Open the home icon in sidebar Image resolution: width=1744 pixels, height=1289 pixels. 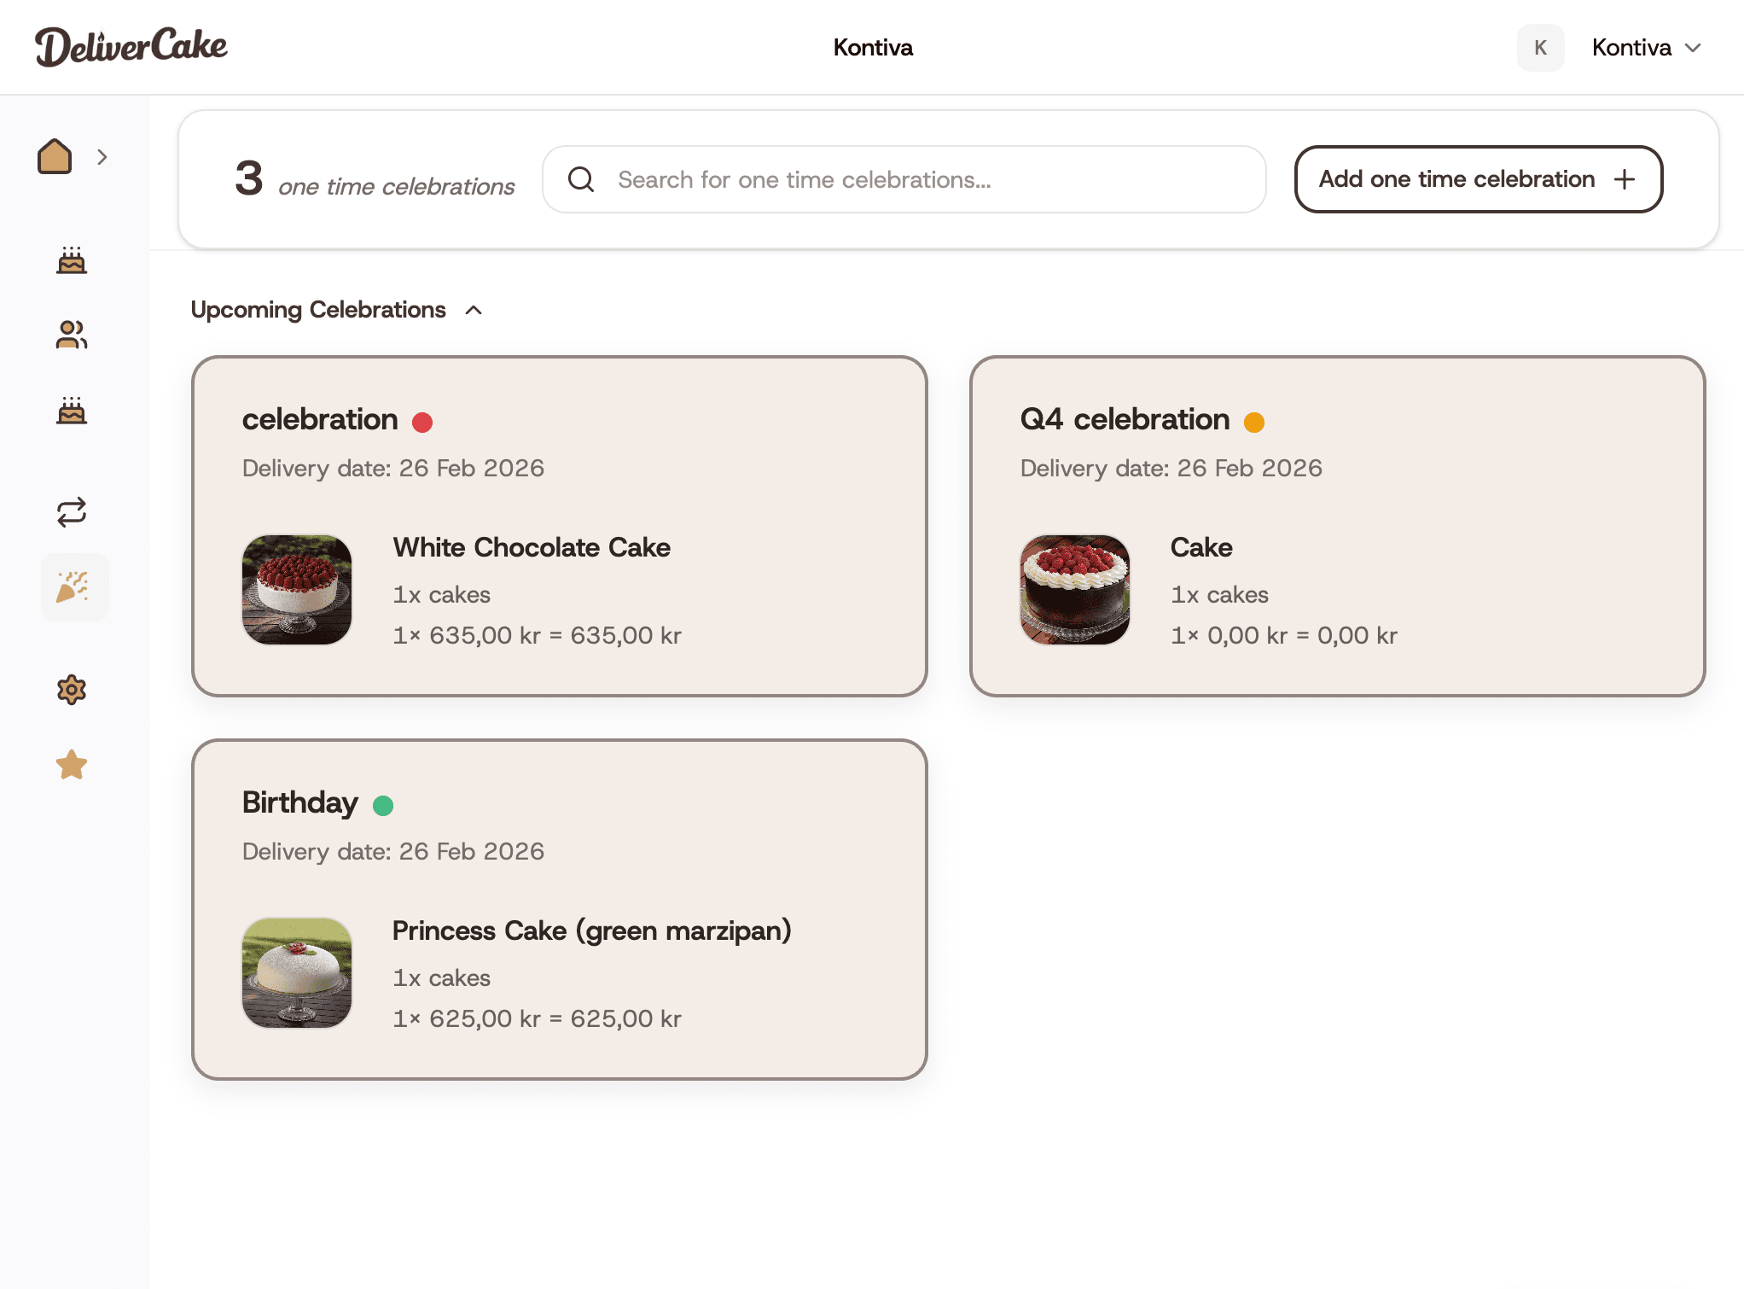(x=55, y=156)
